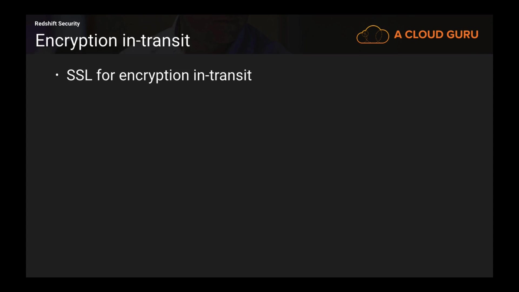519x292 pixels.
Task: Click the word for in the bullet
Action: click(x=106, y=75)
